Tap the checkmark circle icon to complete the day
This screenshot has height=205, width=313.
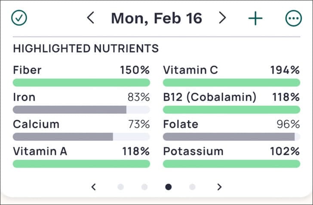19,18
